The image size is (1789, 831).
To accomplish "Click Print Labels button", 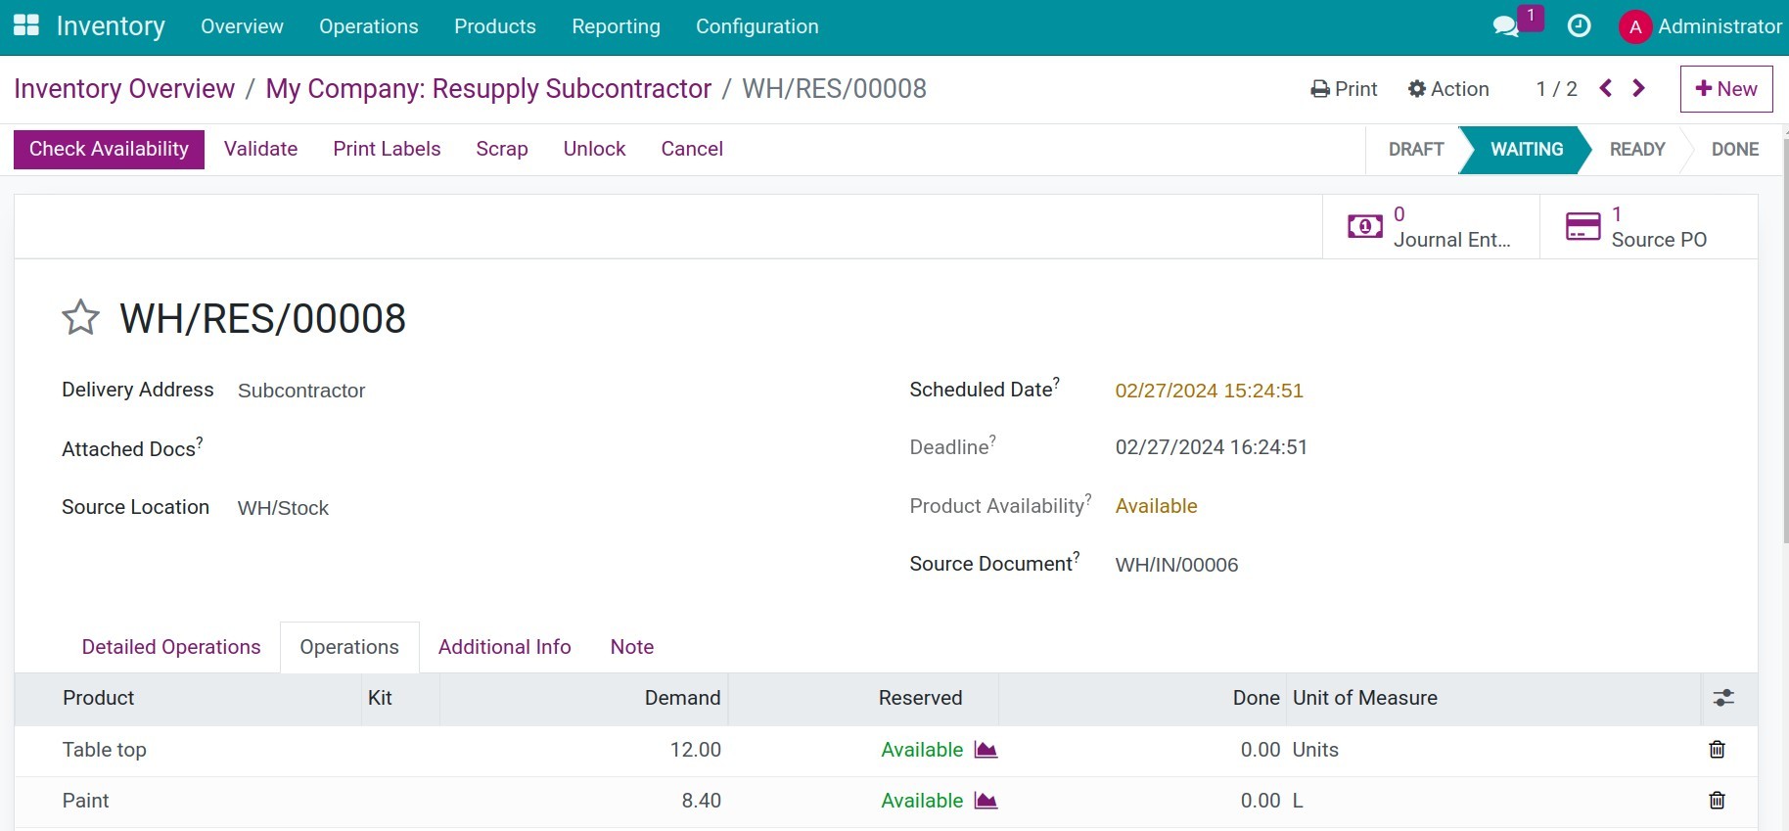I will pos(387,149).
